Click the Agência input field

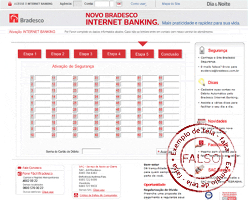click(x=77, y=4)
